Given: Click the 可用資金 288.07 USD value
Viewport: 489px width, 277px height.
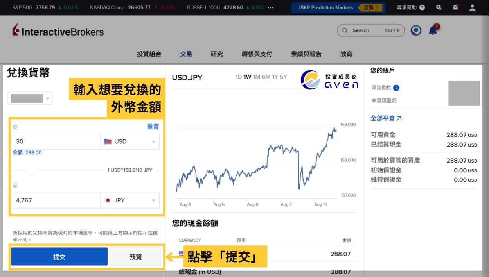Looking at the screenshot, I should click(x=462, y=135).
